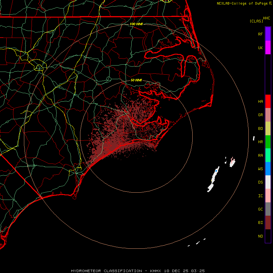Select the GR dusty pink legend swatch
This screenshot has height=273, width=273.
268,115
